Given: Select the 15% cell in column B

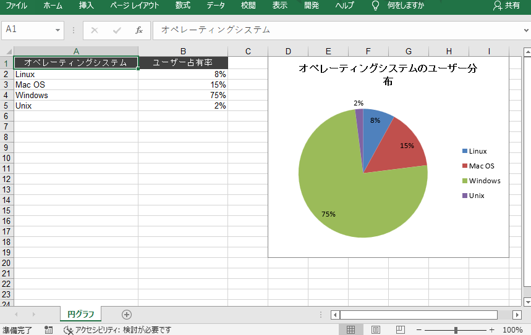Looking at the screenshot, I should coord(183,85).
